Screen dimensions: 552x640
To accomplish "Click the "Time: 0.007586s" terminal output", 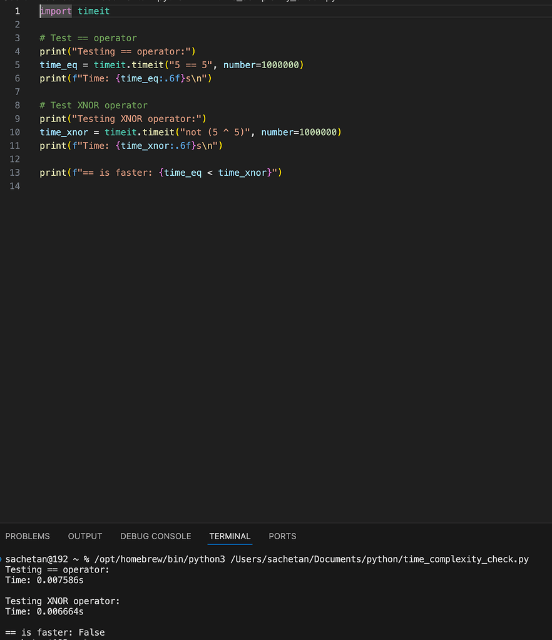I will point(44,580).
